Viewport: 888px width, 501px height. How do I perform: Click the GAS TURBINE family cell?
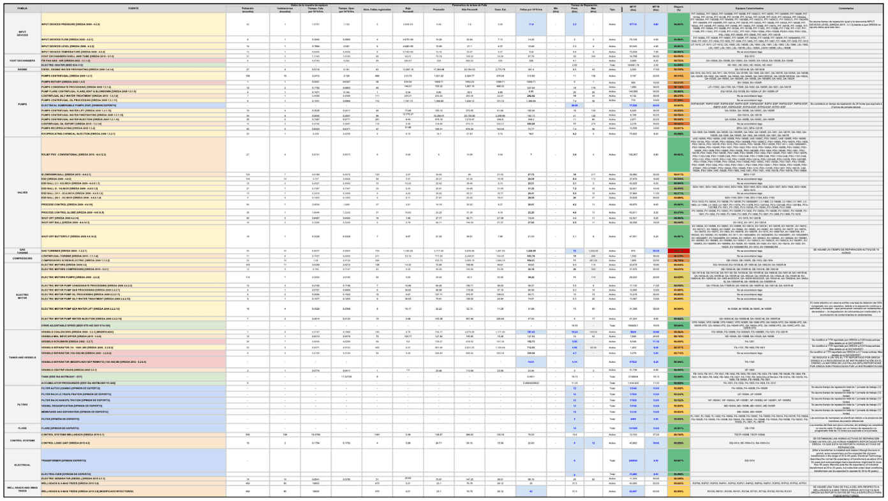(22, 250)
